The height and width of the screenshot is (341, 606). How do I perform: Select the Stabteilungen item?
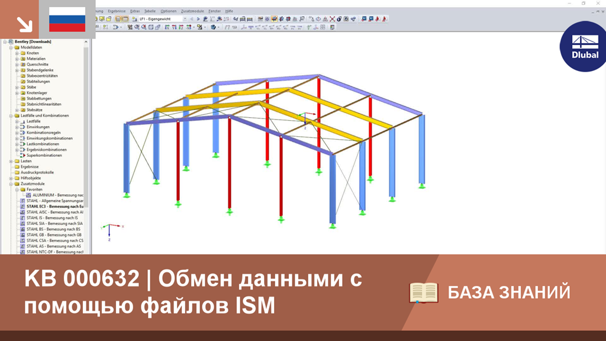(x=38, y=82)
